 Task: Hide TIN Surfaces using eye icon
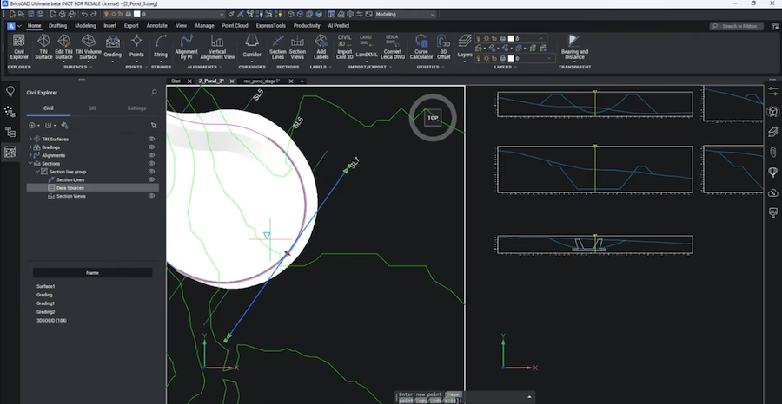(x=151, y=139)
